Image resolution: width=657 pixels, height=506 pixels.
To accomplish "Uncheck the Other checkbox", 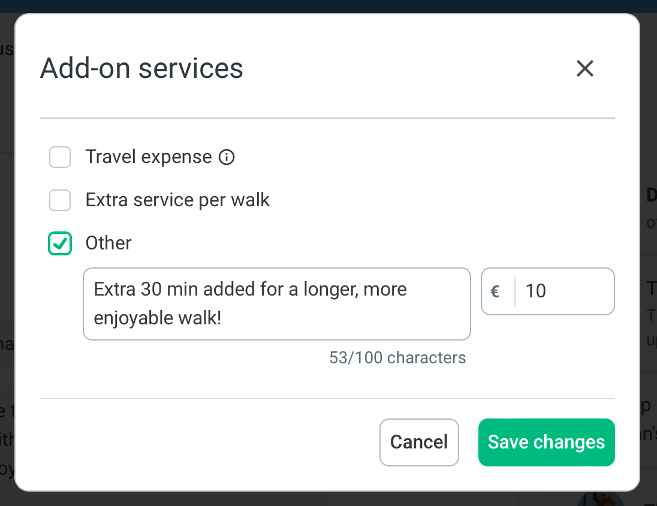I will tap(60, 243).
